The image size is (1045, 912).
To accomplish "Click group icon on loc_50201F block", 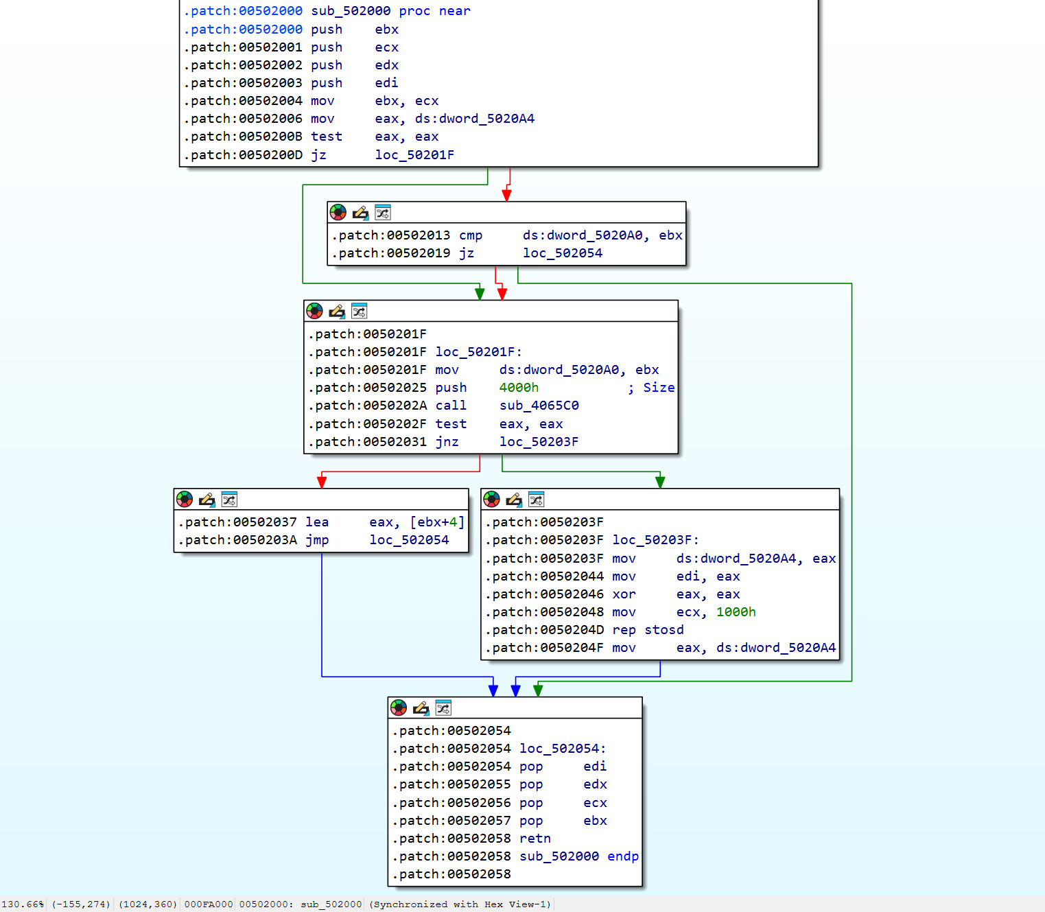I will point(360,311).
